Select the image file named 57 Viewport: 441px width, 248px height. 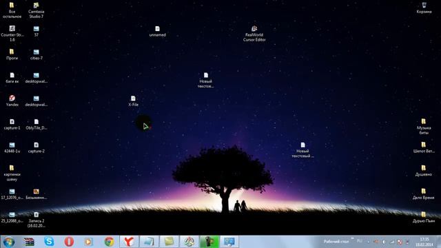point(37,31)
